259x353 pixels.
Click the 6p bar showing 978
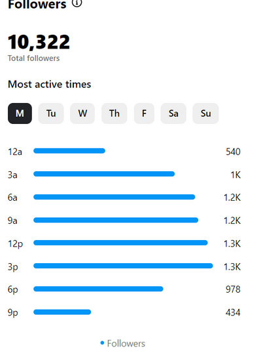[x=98, y=289]
